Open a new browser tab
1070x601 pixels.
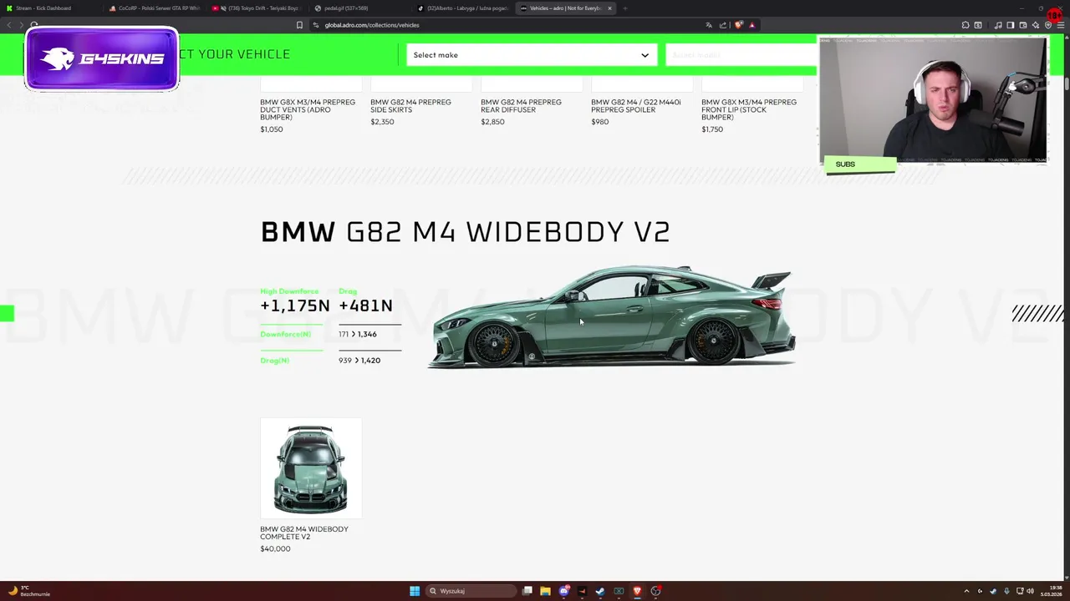[624, 8]
